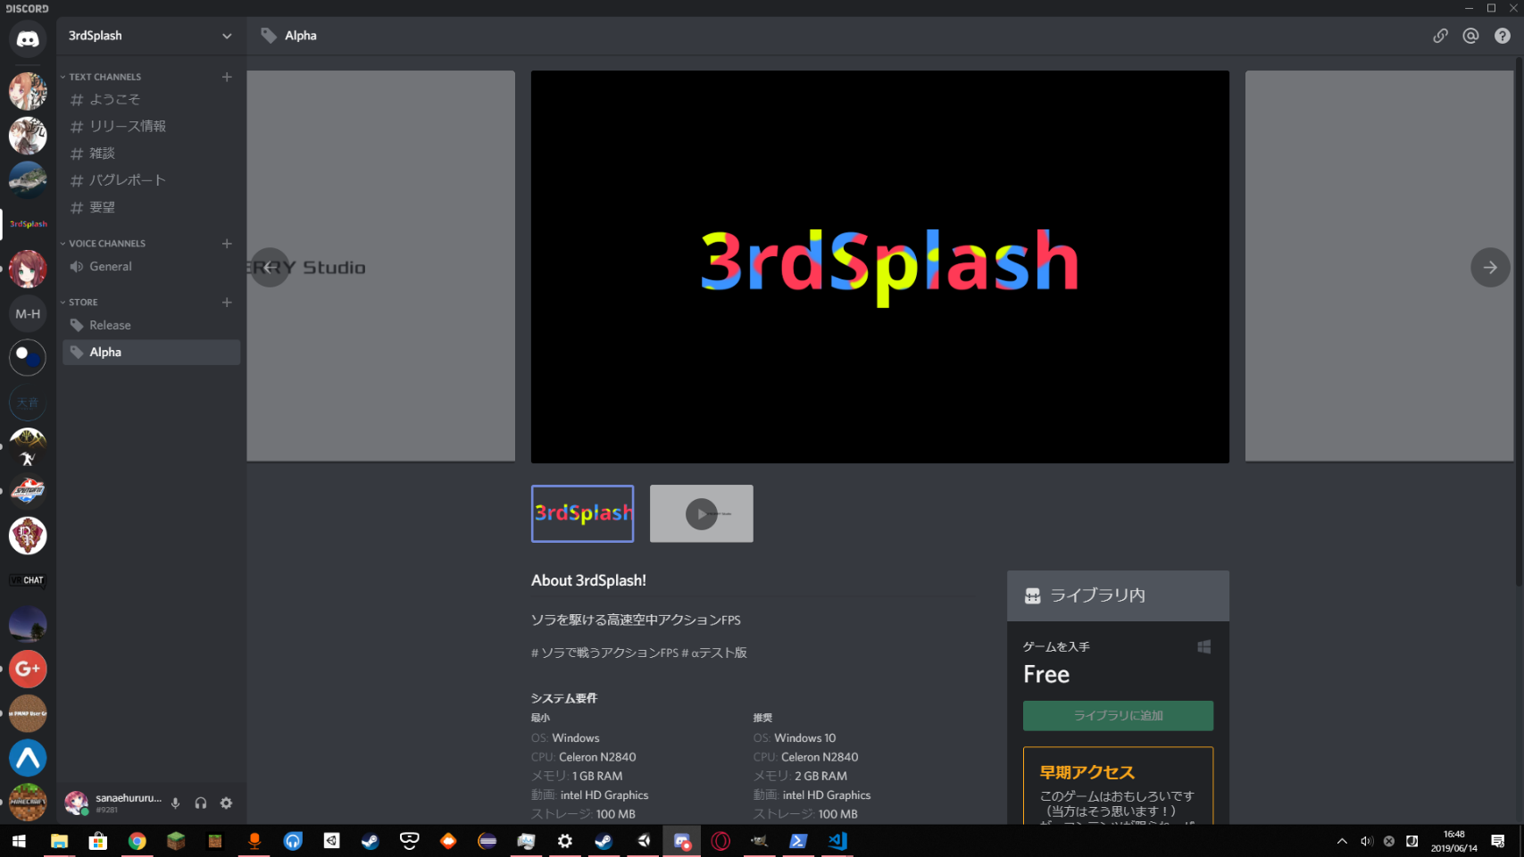The height and width of the screenshot is (857, 1524).
Task: Create voice channel with plus icon
Action: coord(227,244)
